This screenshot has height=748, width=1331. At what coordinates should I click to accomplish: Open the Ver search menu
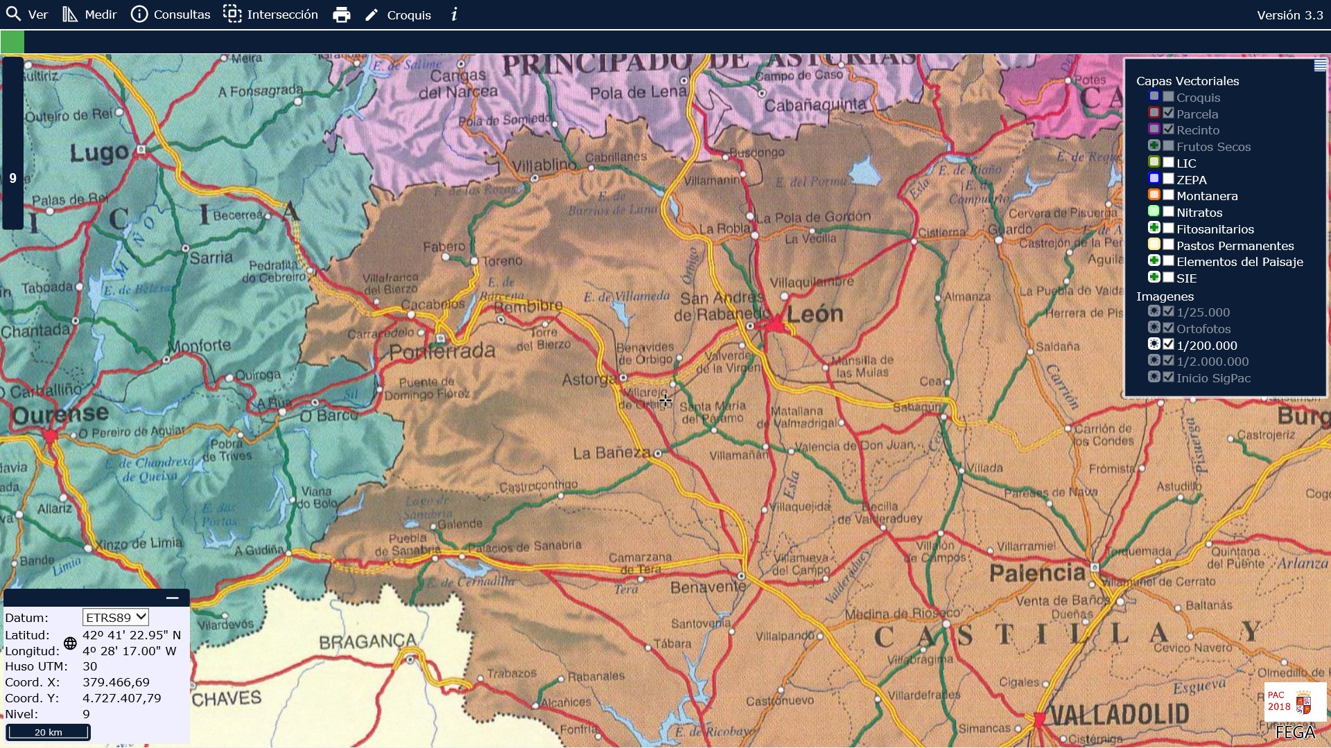27,15
